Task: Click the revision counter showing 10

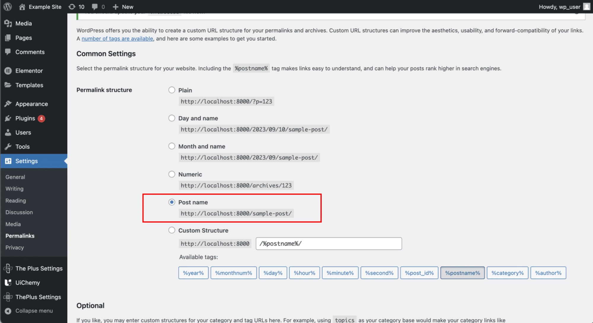Action: click(x=76, y=7)
